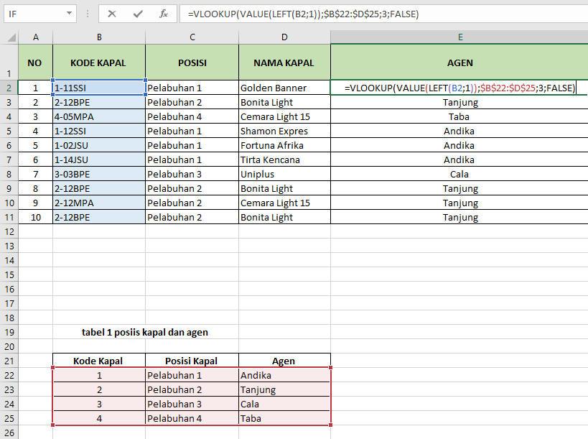This screenshot has height=439, width=588.
Task: Click the Agen header in lookup table
Action: coord(284,361)
